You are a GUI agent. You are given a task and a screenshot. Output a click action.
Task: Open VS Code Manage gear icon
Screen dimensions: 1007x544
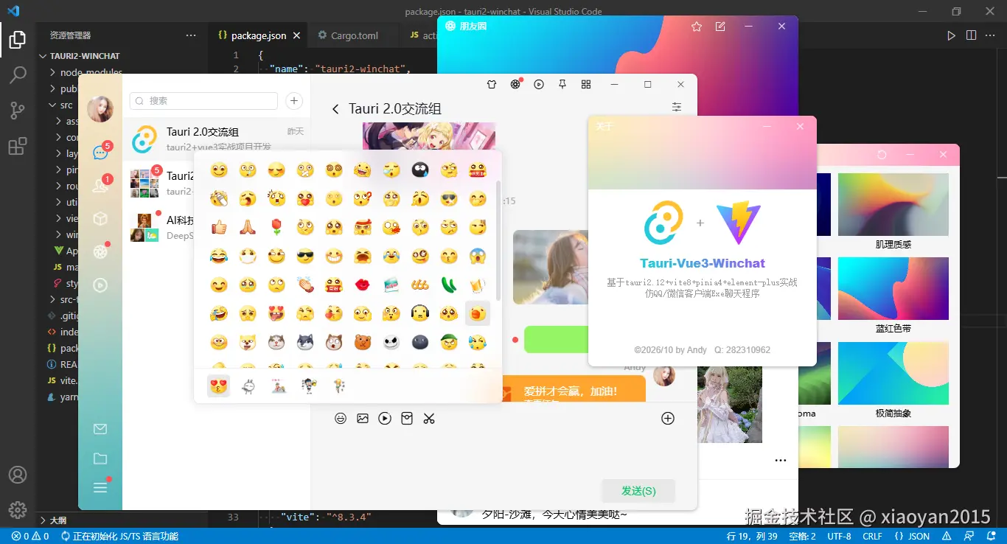point(18,510)
